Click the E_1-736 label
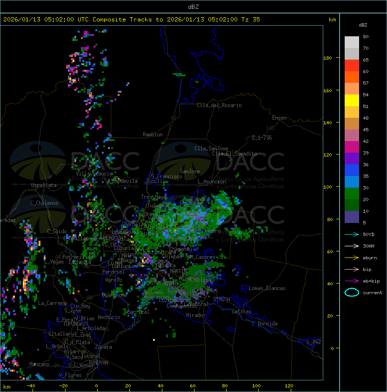Screen dimensions: 387x392 pos(262,138)
